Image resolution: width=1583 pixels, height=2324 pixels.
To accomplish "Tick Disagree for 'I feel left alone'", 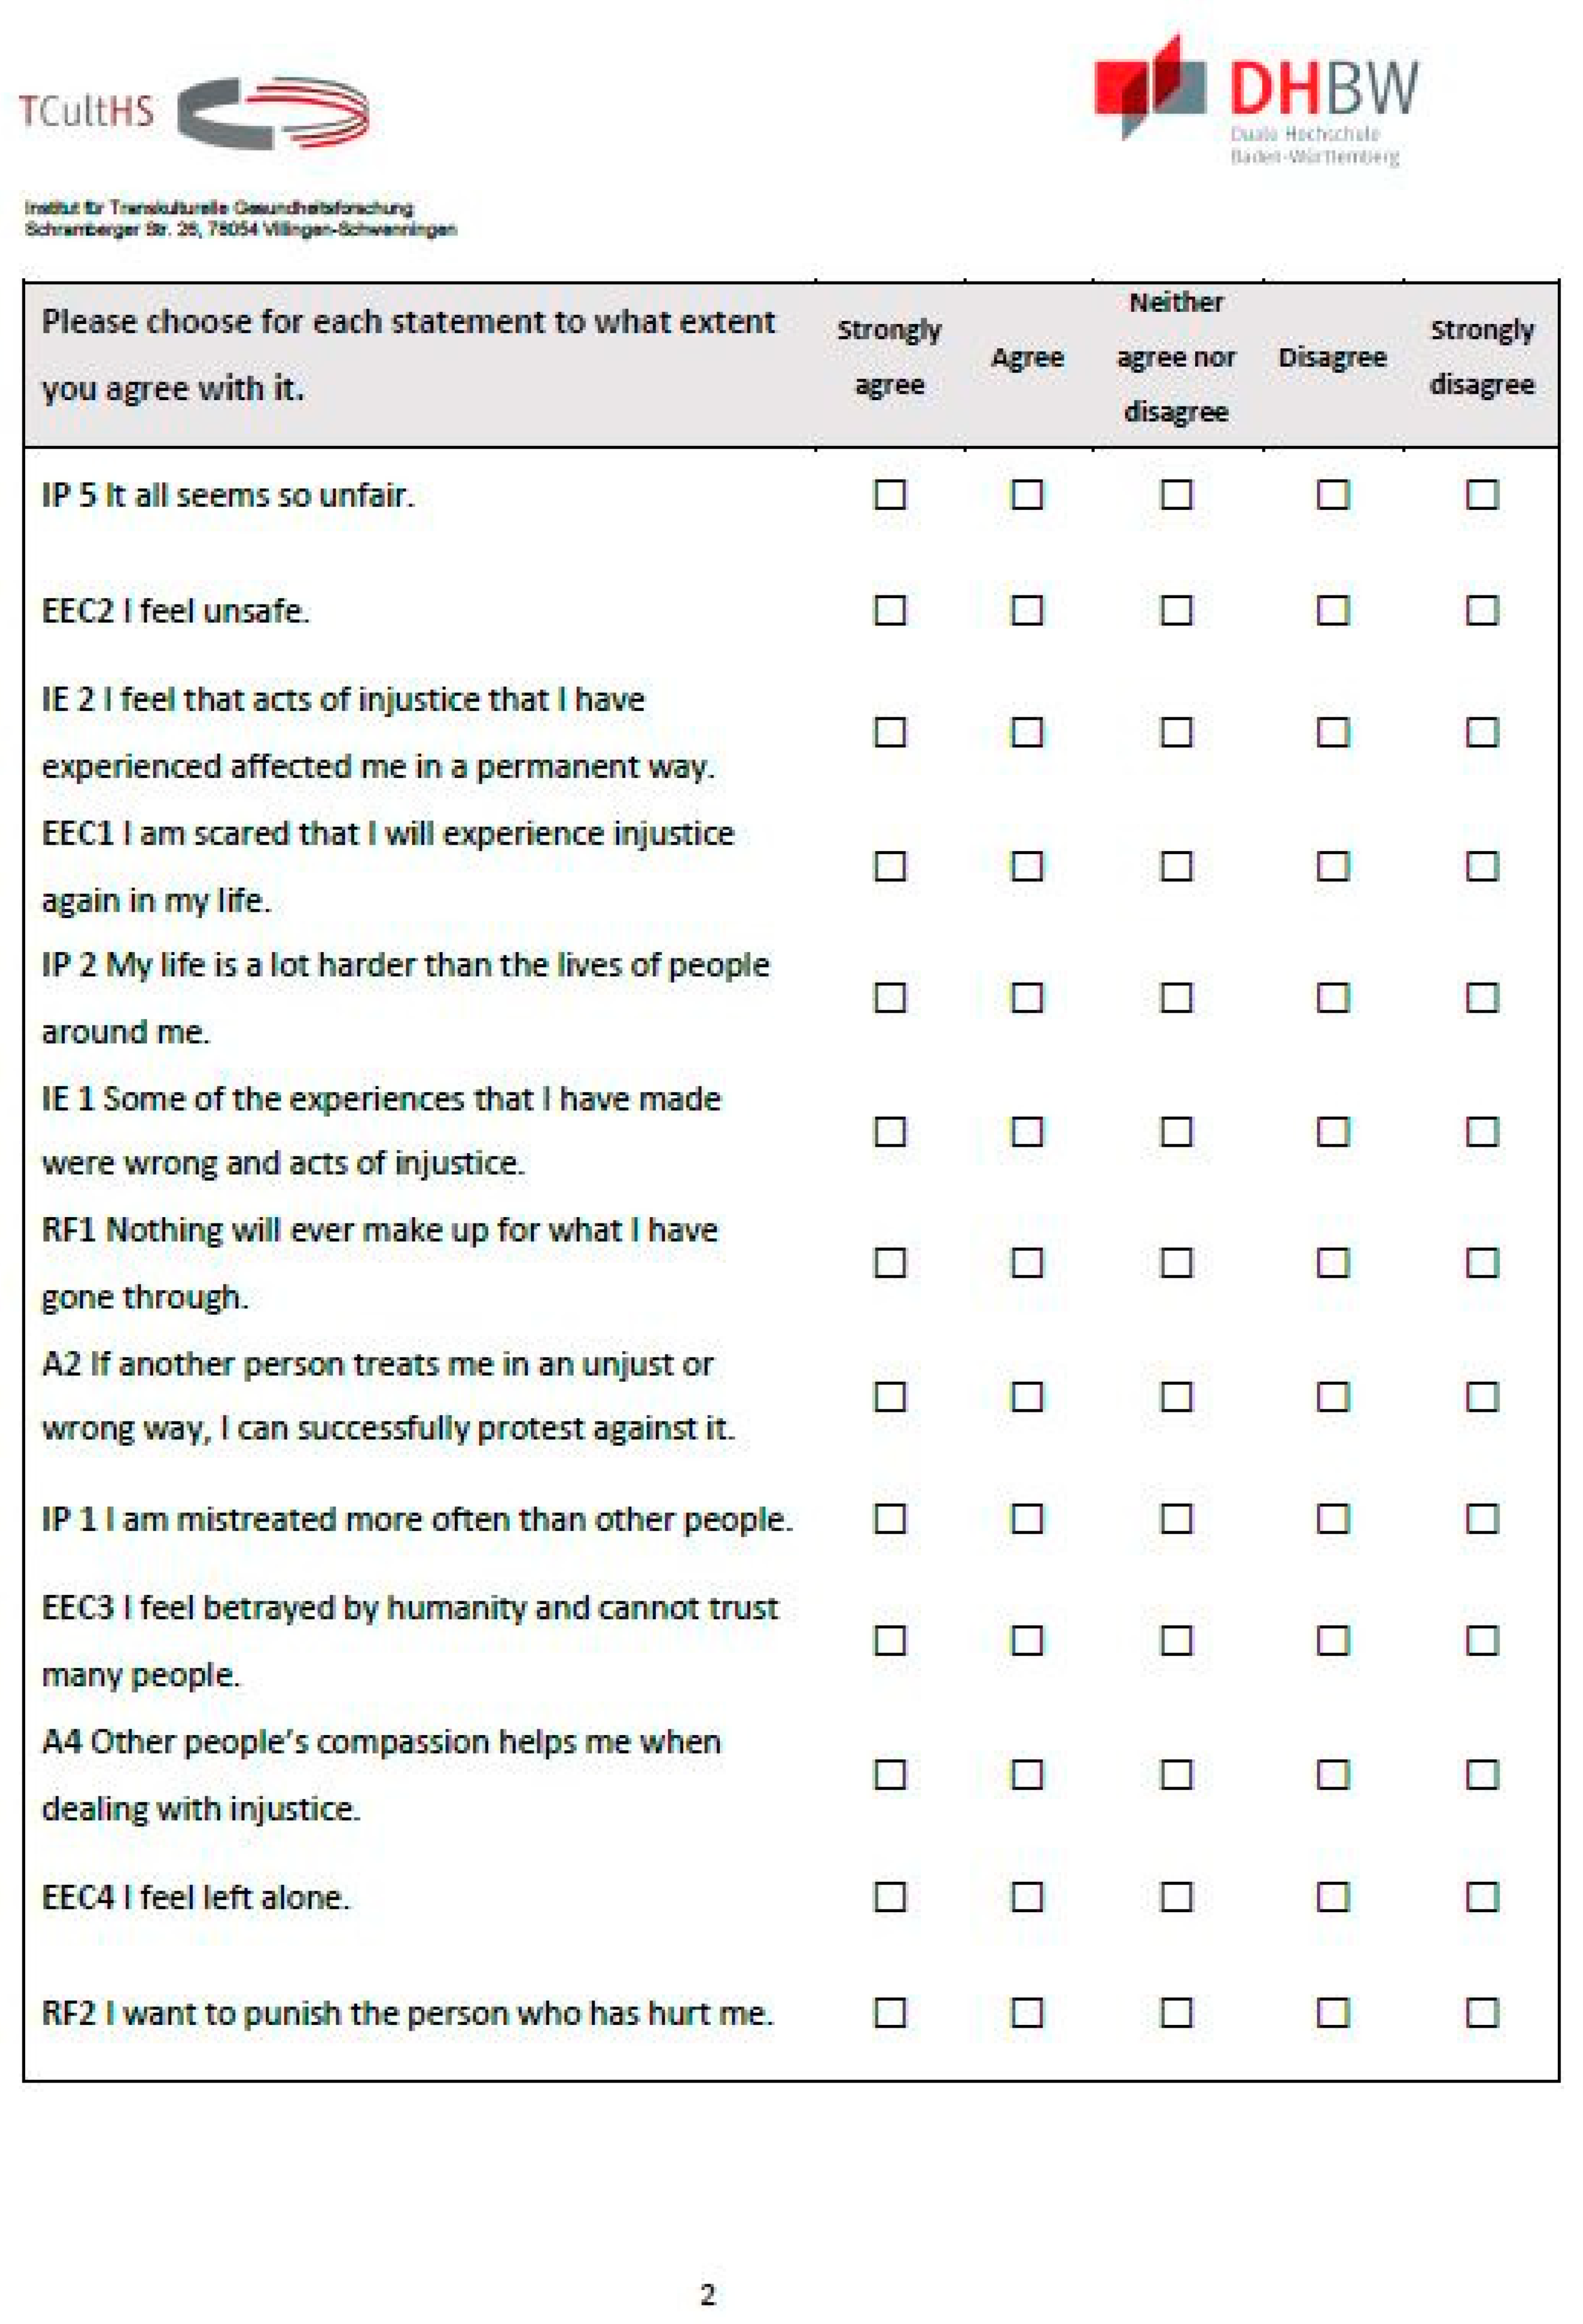I will [1332, 1897].
